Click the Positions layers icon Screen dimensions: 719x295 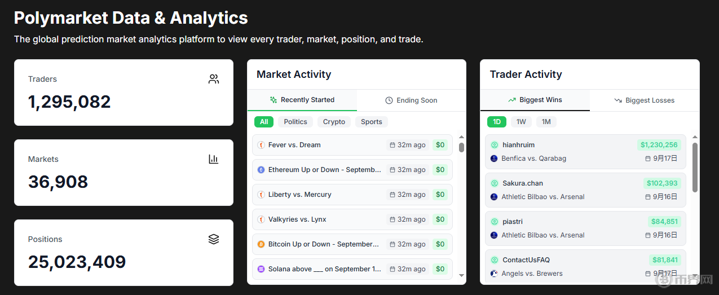click(214, 239)
